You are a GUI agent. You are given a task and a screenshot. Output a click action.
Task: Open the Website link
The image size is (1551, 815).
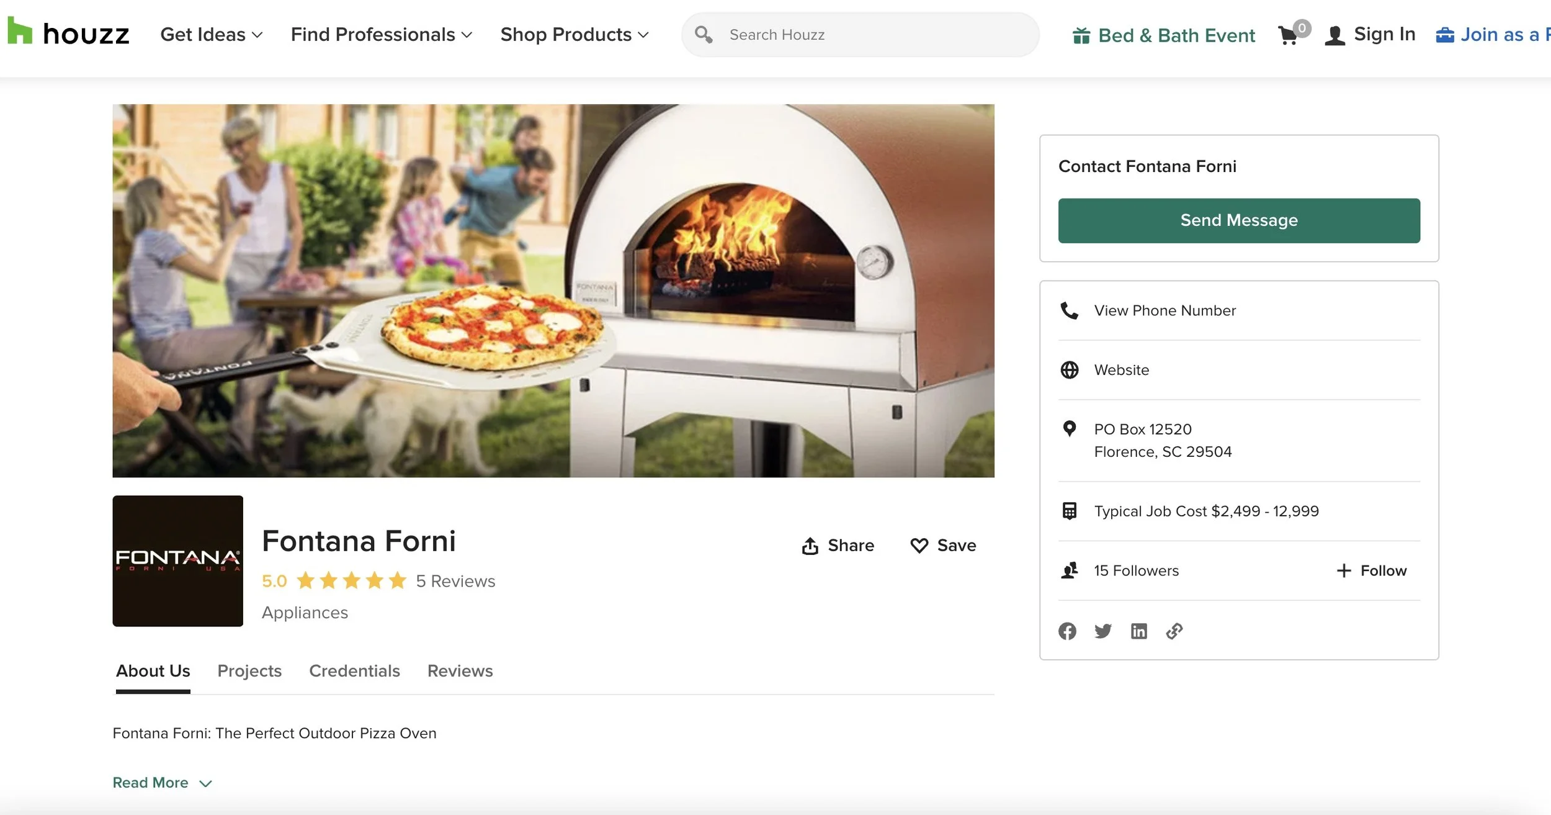(x=1121, y=370)
